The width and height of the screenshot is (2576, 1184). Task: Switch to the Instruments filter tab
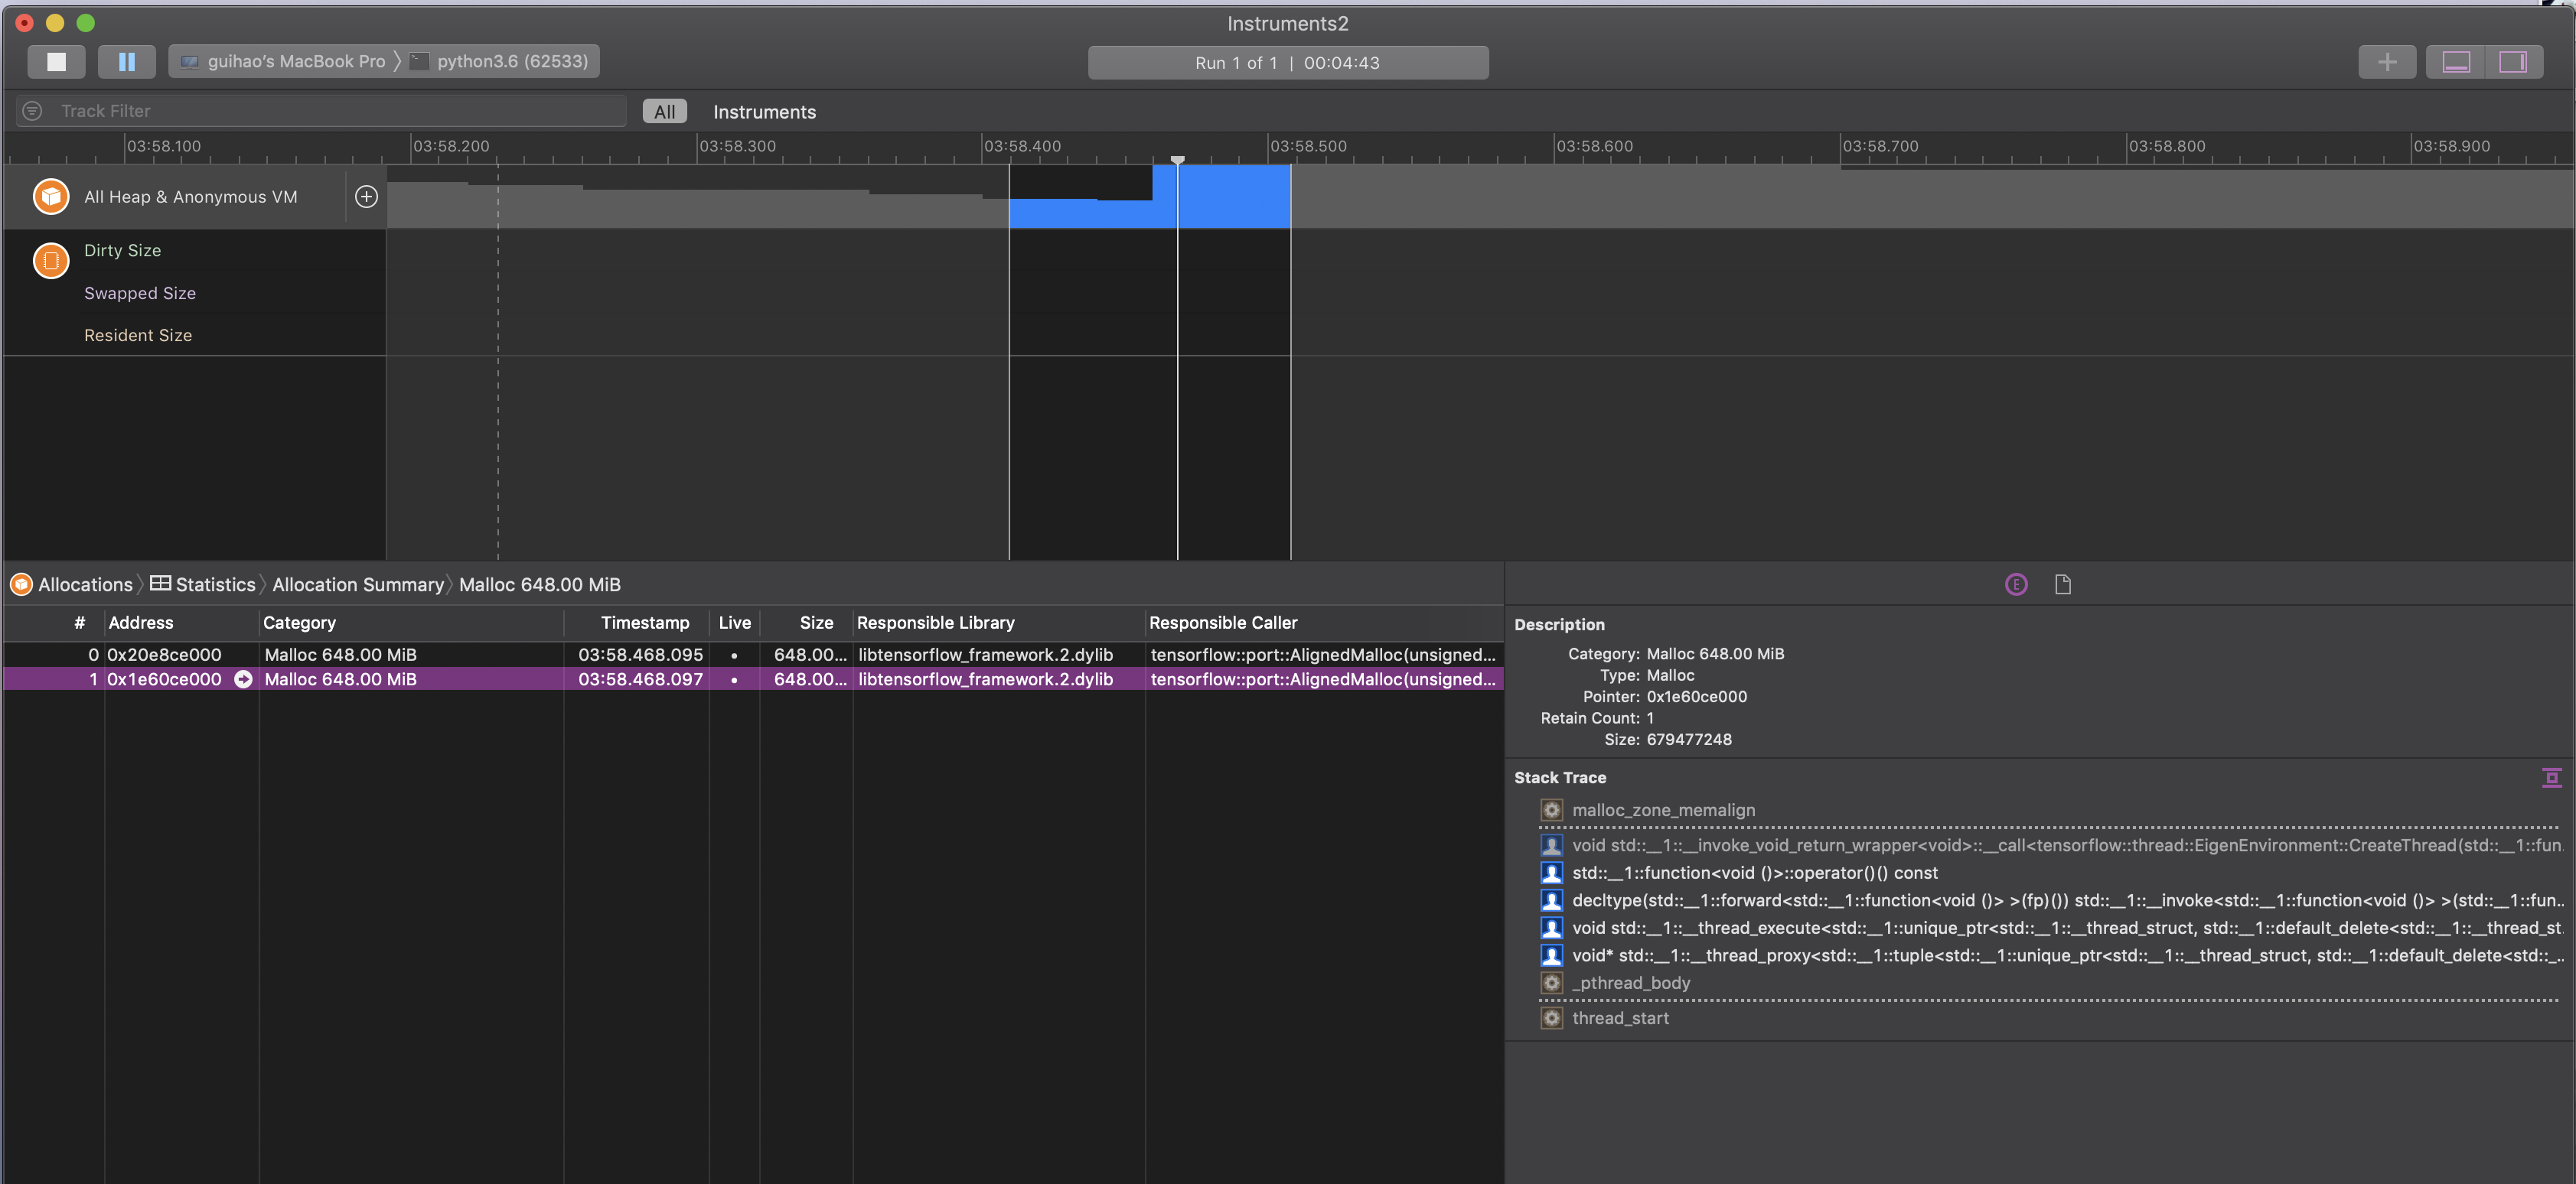point(764,112)
